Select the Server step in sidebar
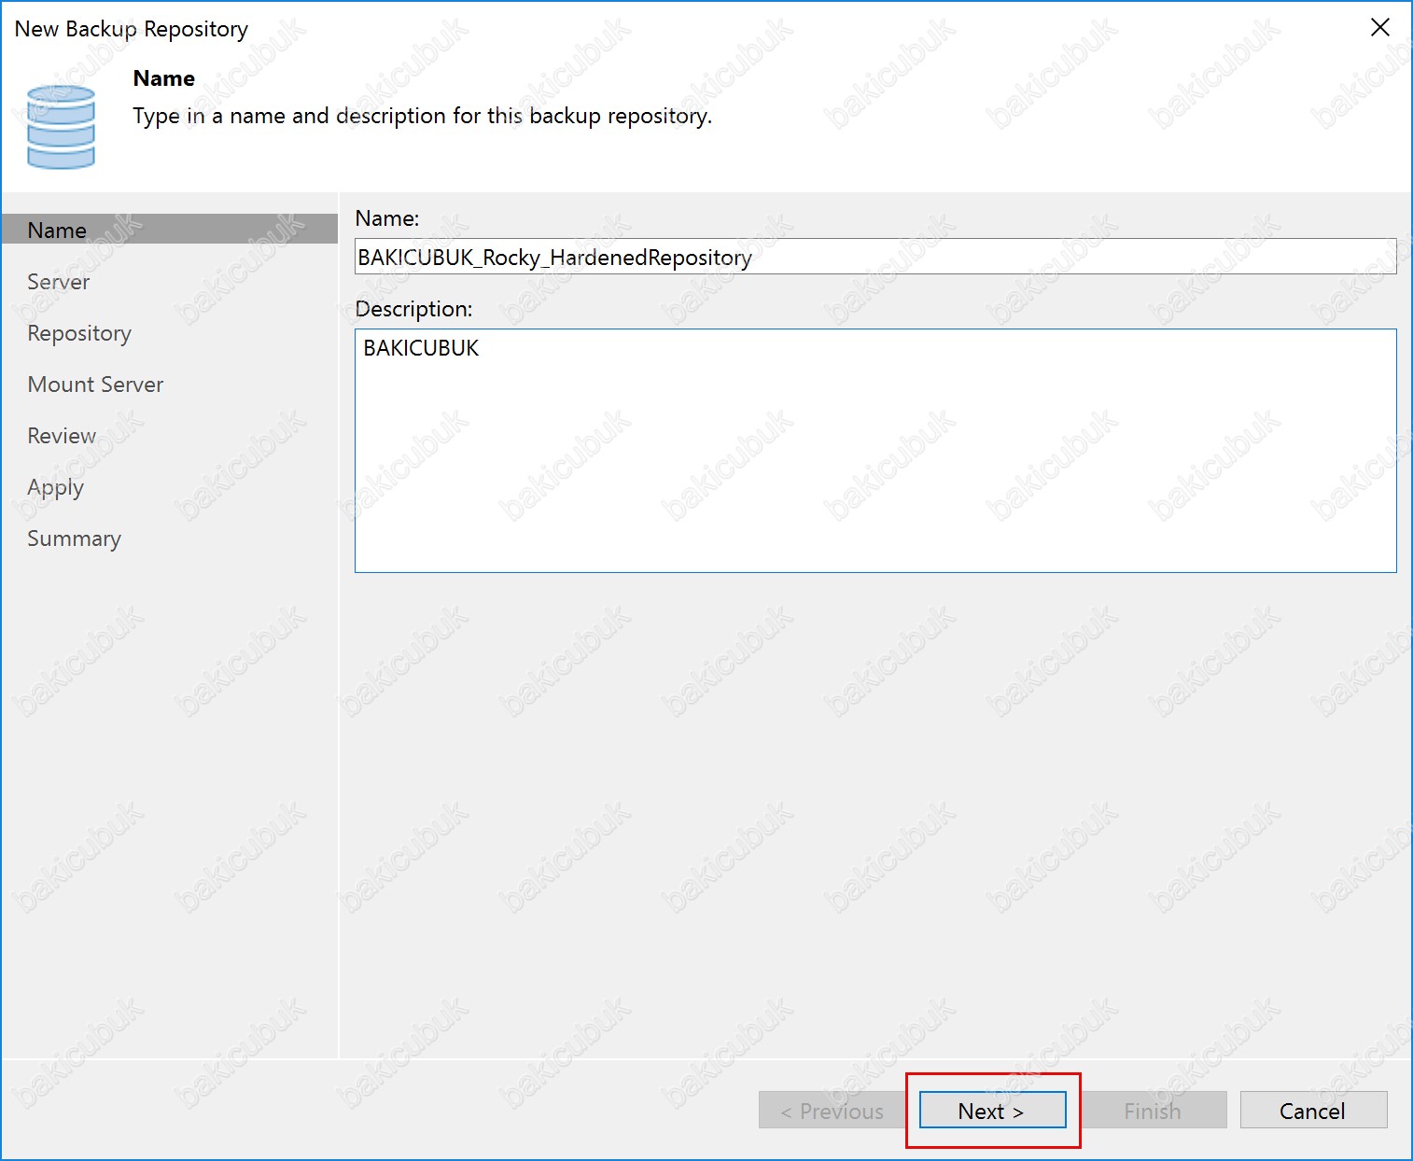The width and height of the screenshot is (1413, 1161). click(59, 282)
